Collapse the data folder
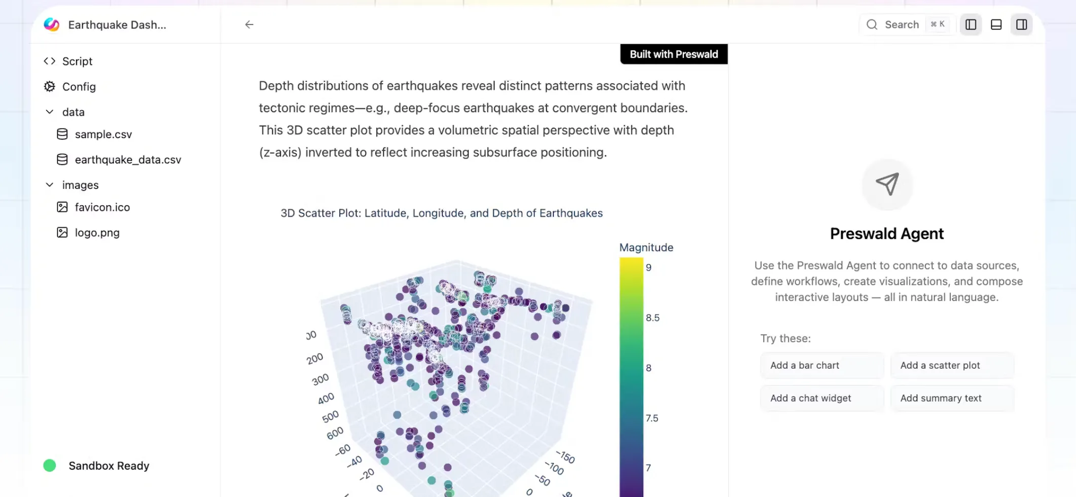1076x497 pixels. pyautogui.click(x=49, y=112)
